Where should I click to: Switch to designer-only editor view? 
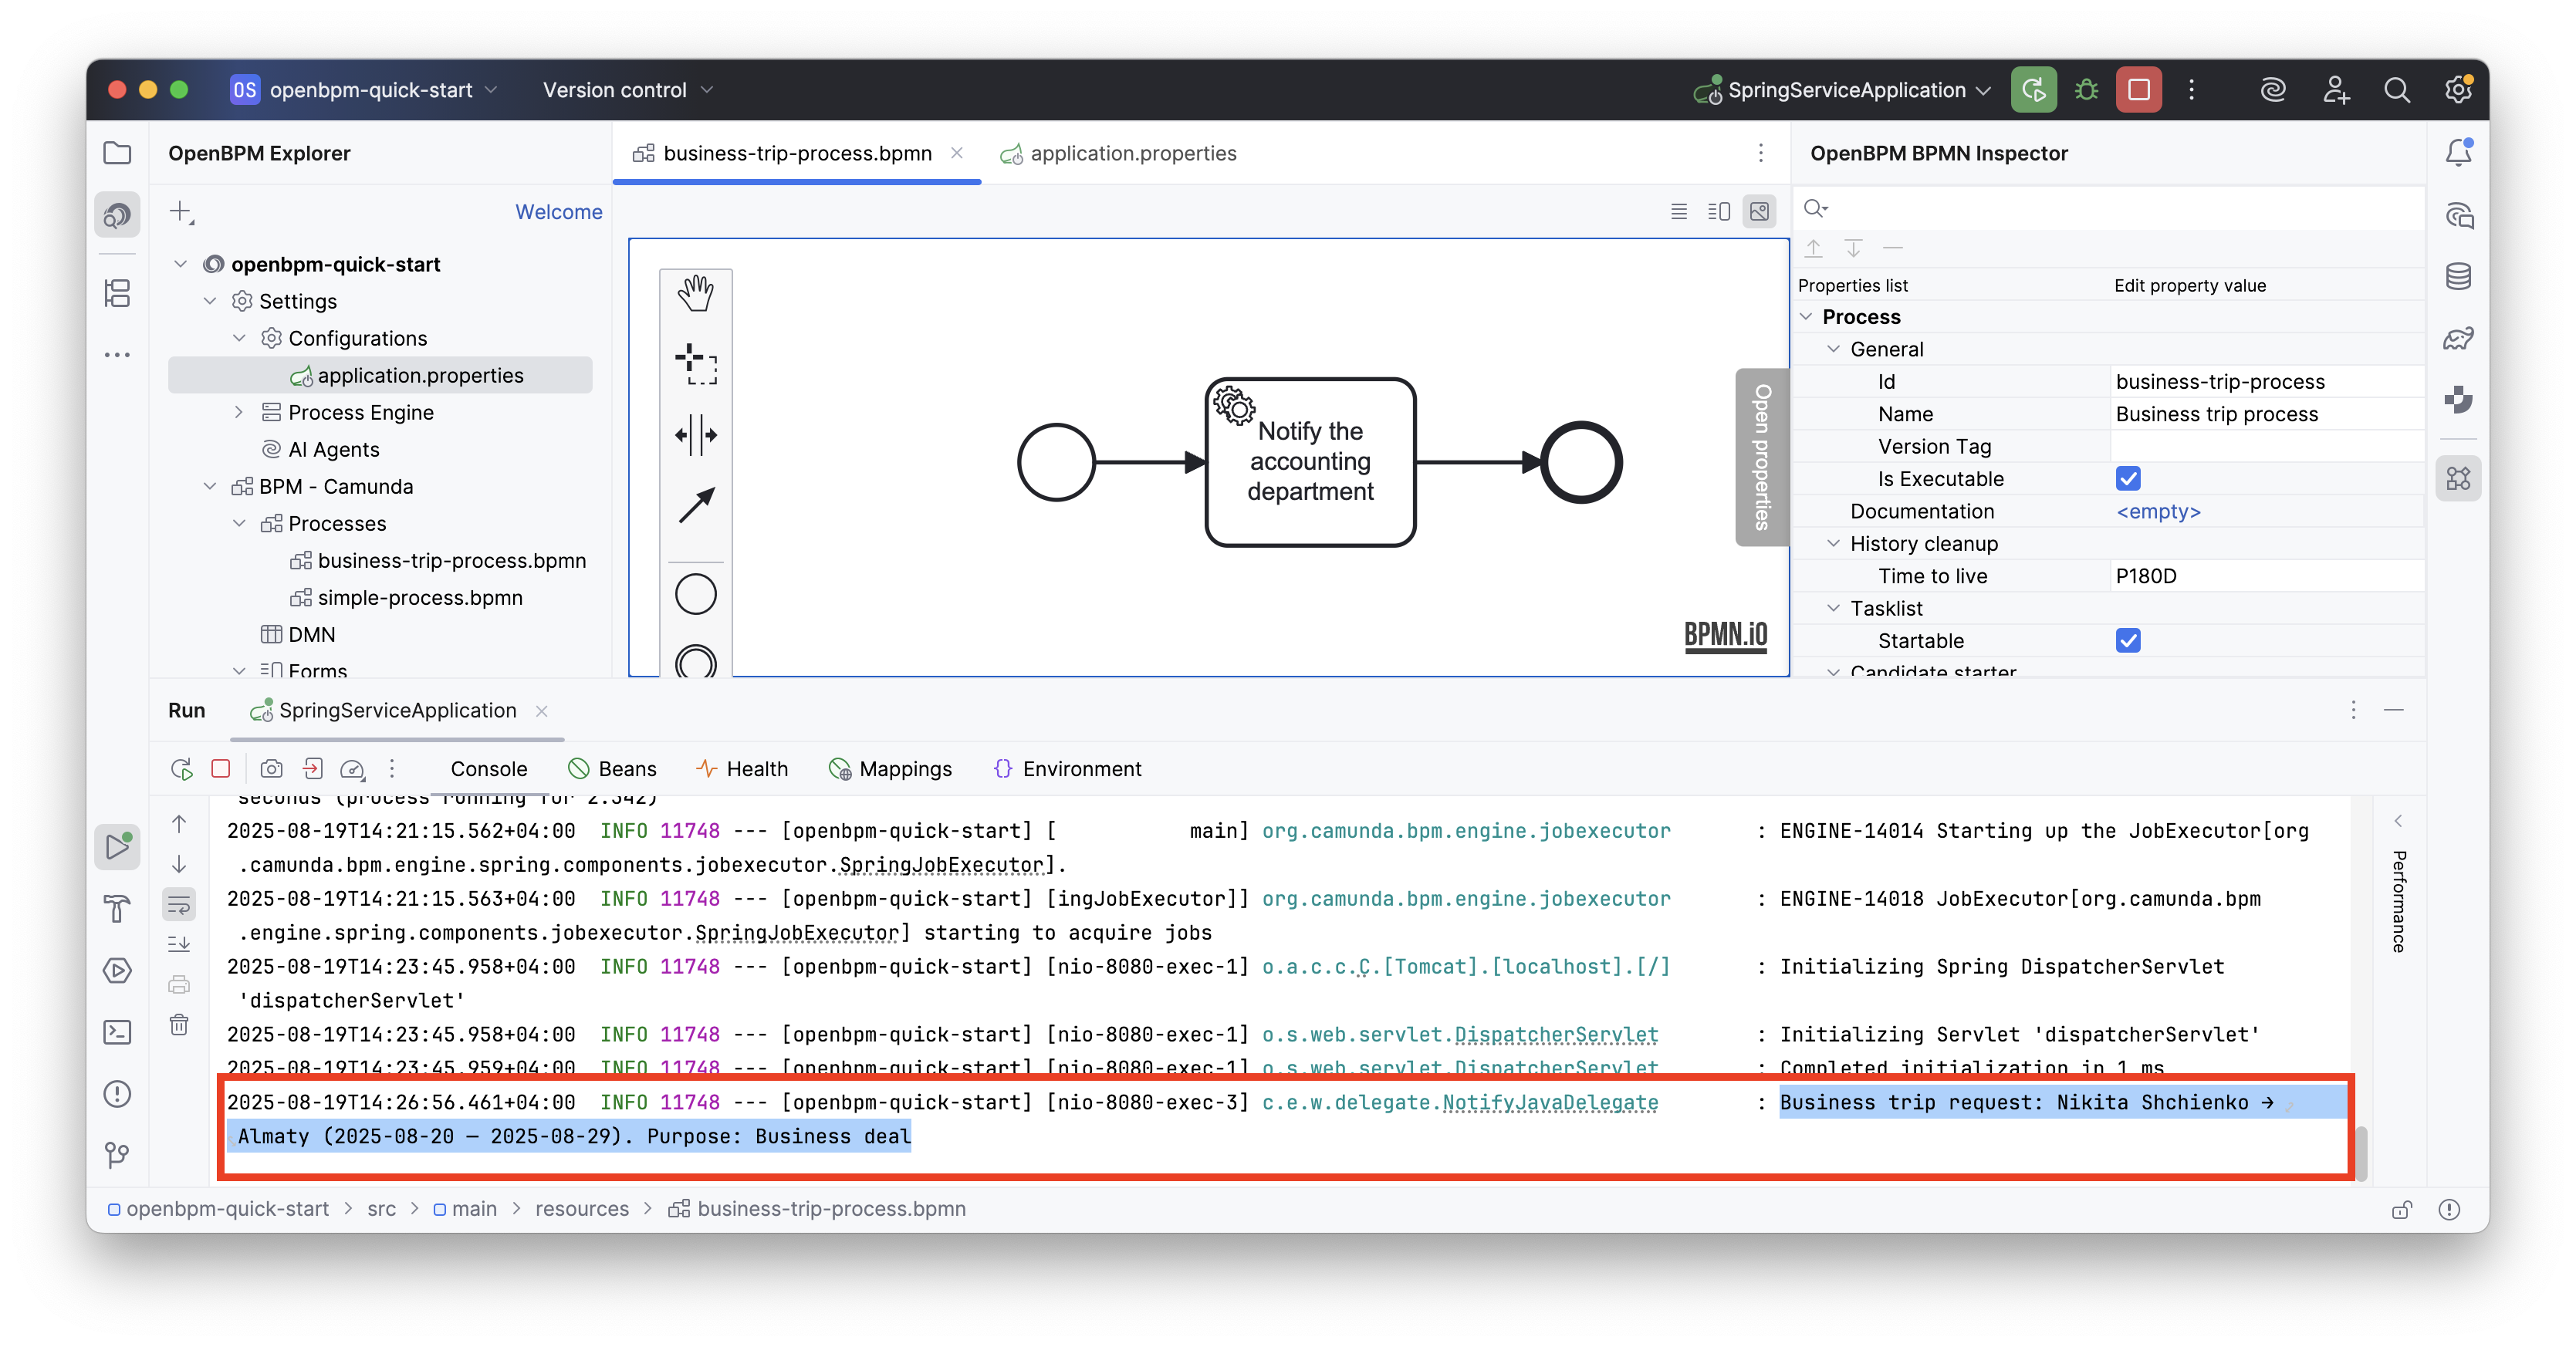(x=1759, y=212)
